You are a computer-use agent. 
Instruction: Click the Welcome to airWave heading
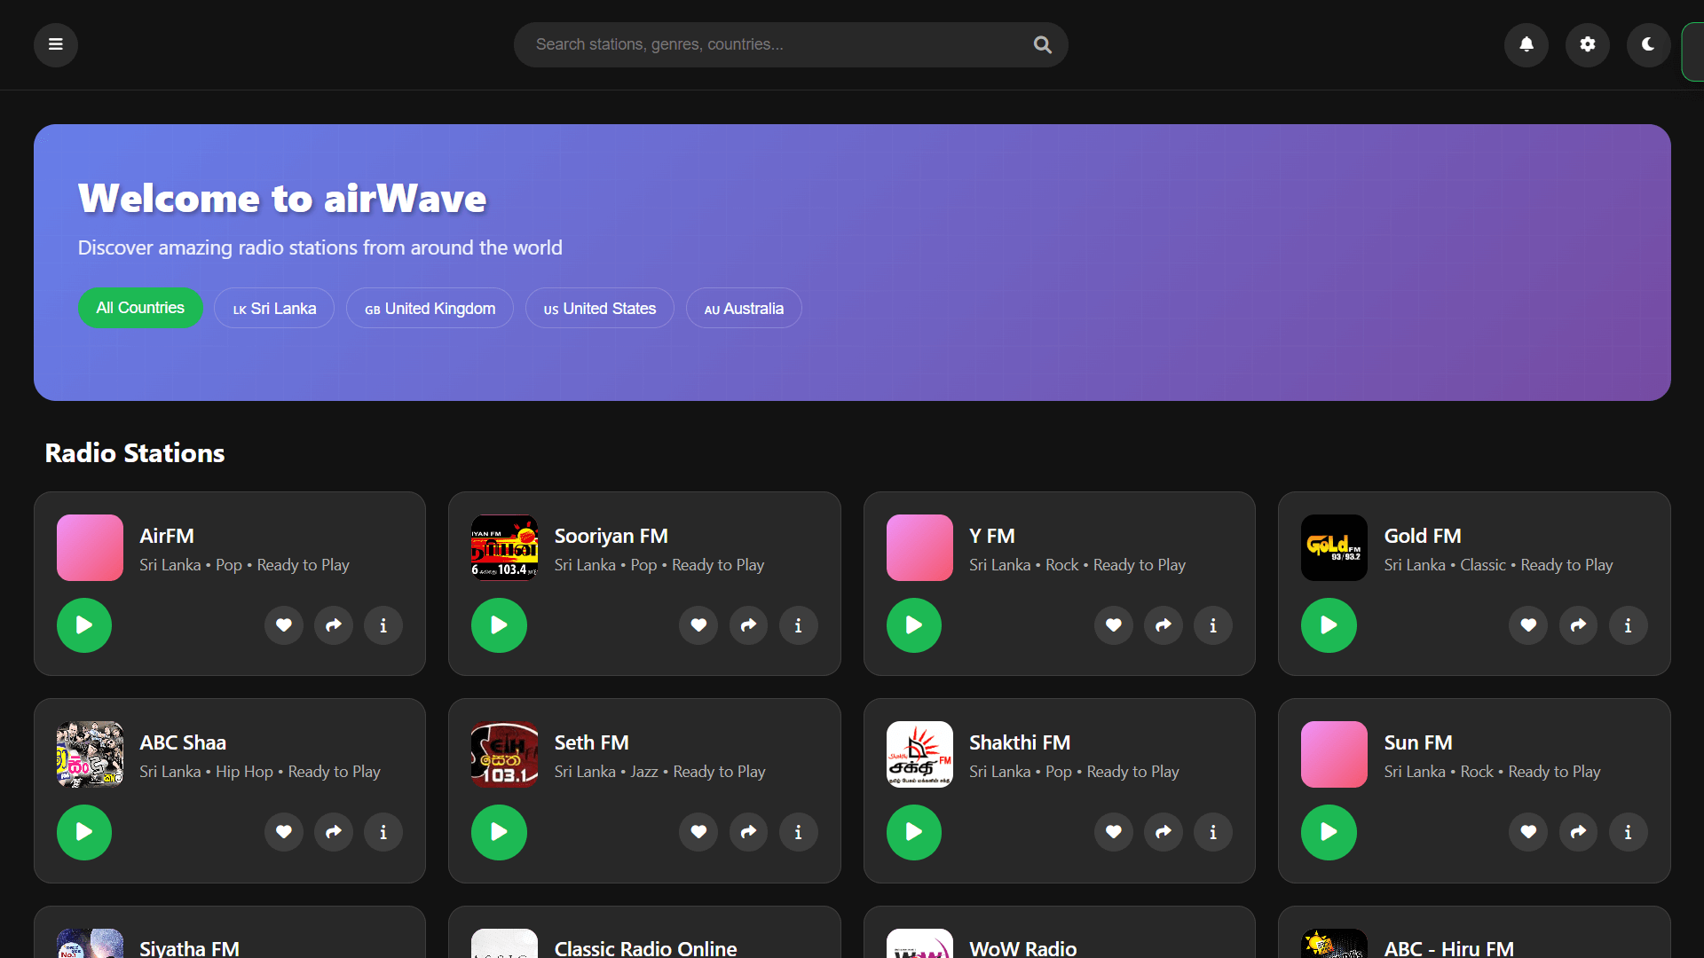tap(282, 198)
